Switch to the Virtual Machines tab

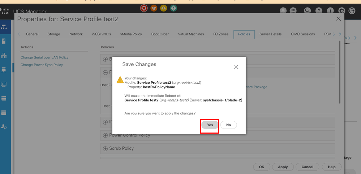pyautogui.click(x=191, y=34)
